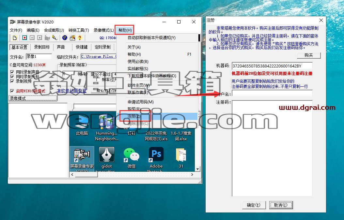Close the 注册 dialog window

coord(321,20)
